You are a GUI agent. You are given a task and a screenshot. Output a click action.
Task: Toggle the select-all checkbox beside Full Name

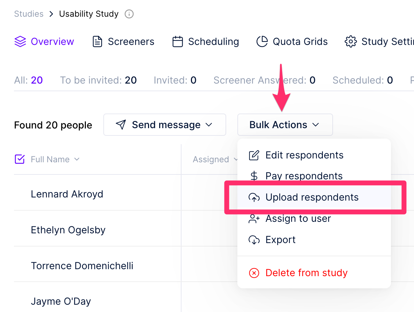coord(20,159)
